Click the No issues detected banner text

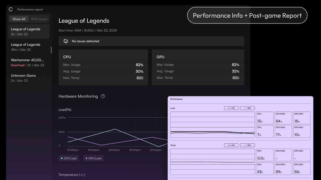click(x=85, y=41)
